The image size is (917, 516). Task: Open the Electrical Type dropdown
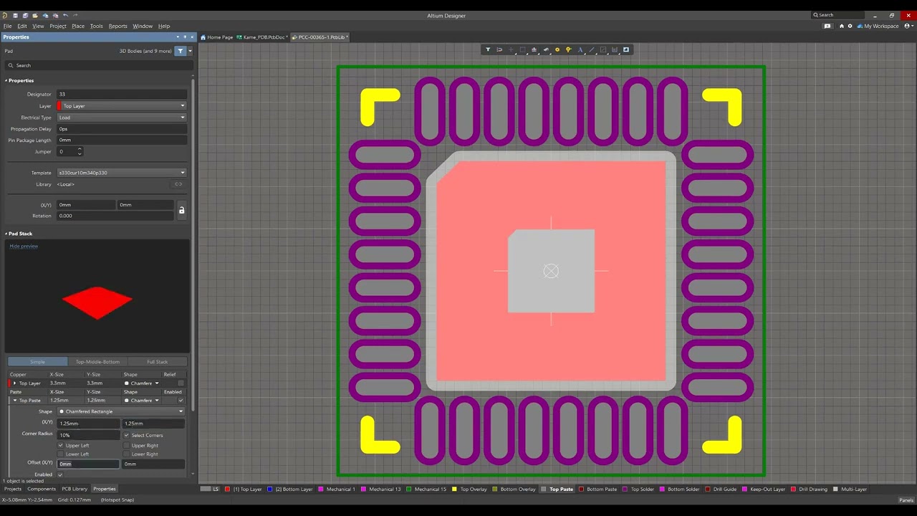122,118
